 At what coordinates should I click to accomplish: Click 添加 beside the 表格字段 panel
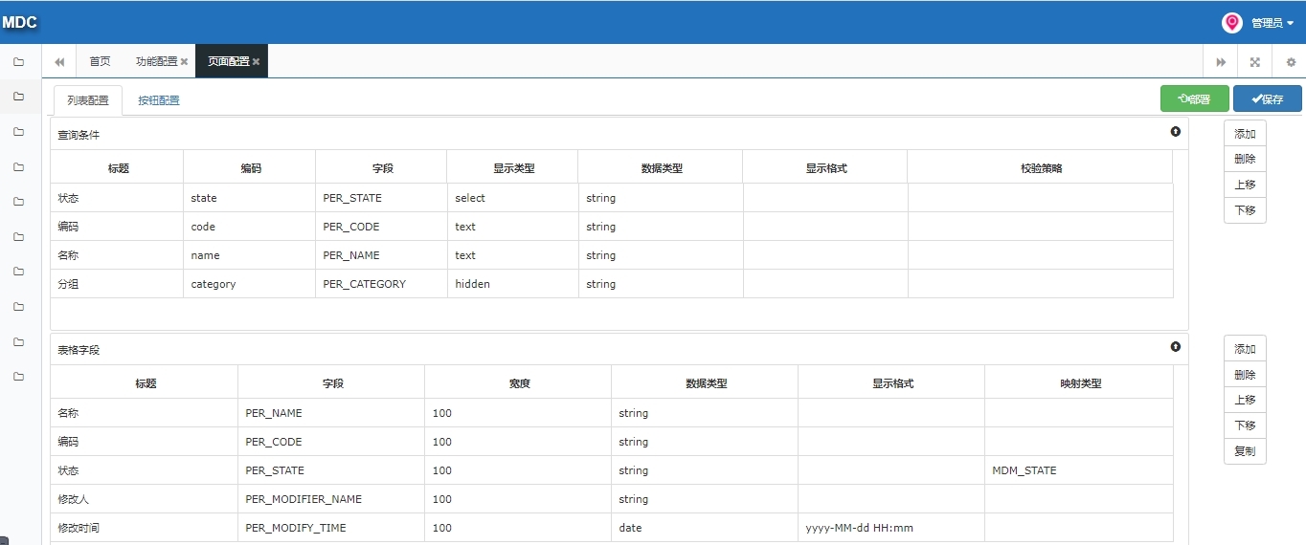pos(1245,349)
